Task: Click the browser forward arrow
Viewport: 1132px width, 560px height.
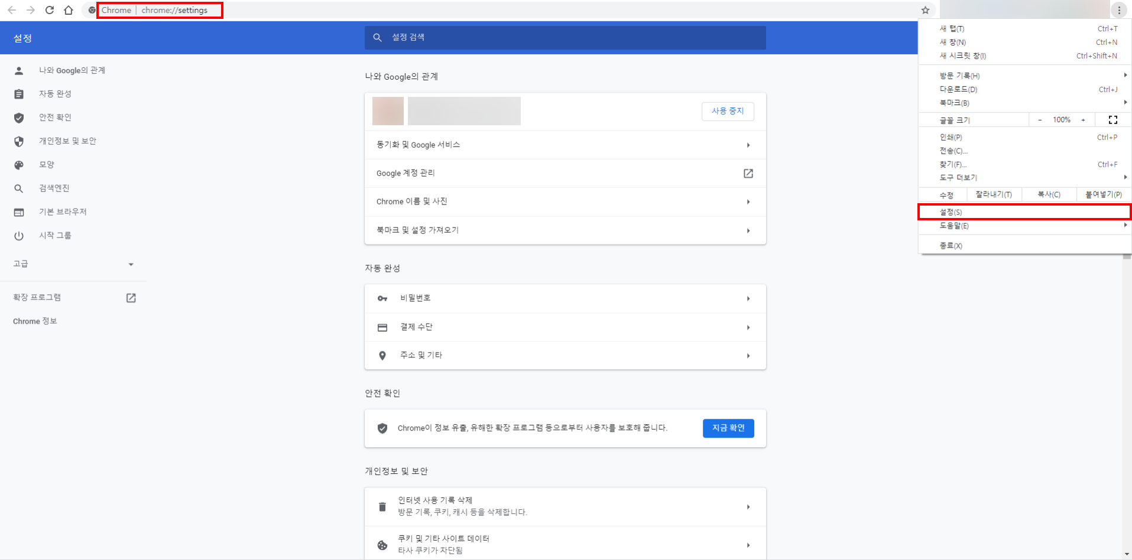Action: (x=31, y=10)
